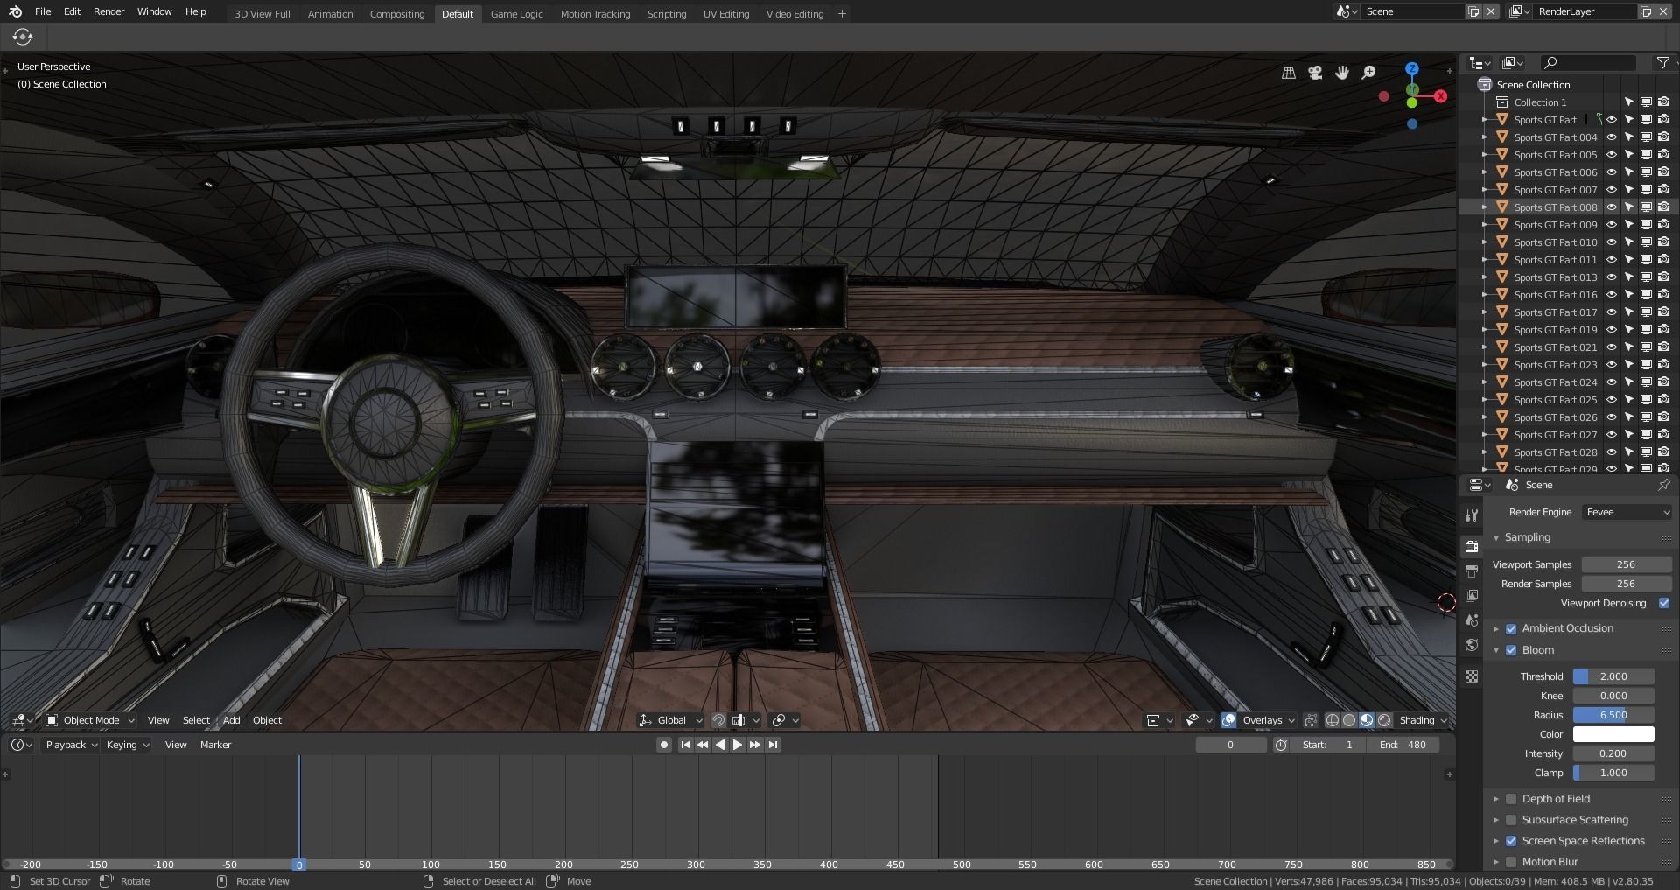Switch to the UV Editing workspace tab
The image size is (1680, 890).
coord(726,14)
